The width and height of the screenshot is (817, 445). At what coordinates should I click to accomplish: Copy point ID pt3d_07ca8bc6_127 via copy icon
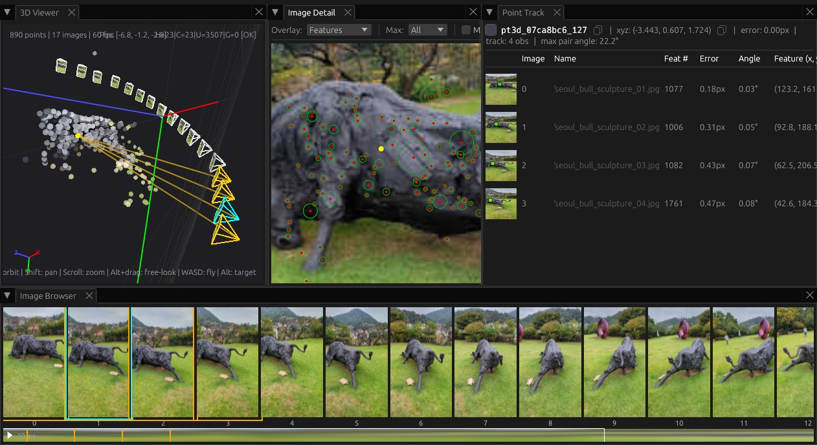pyautogui.click(x=598, y=30)
